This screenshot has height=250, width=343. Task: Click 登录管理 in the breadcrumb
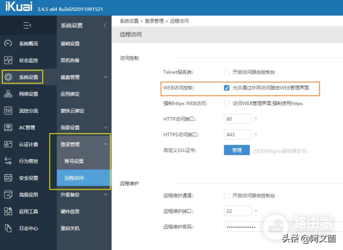(154, 21)
